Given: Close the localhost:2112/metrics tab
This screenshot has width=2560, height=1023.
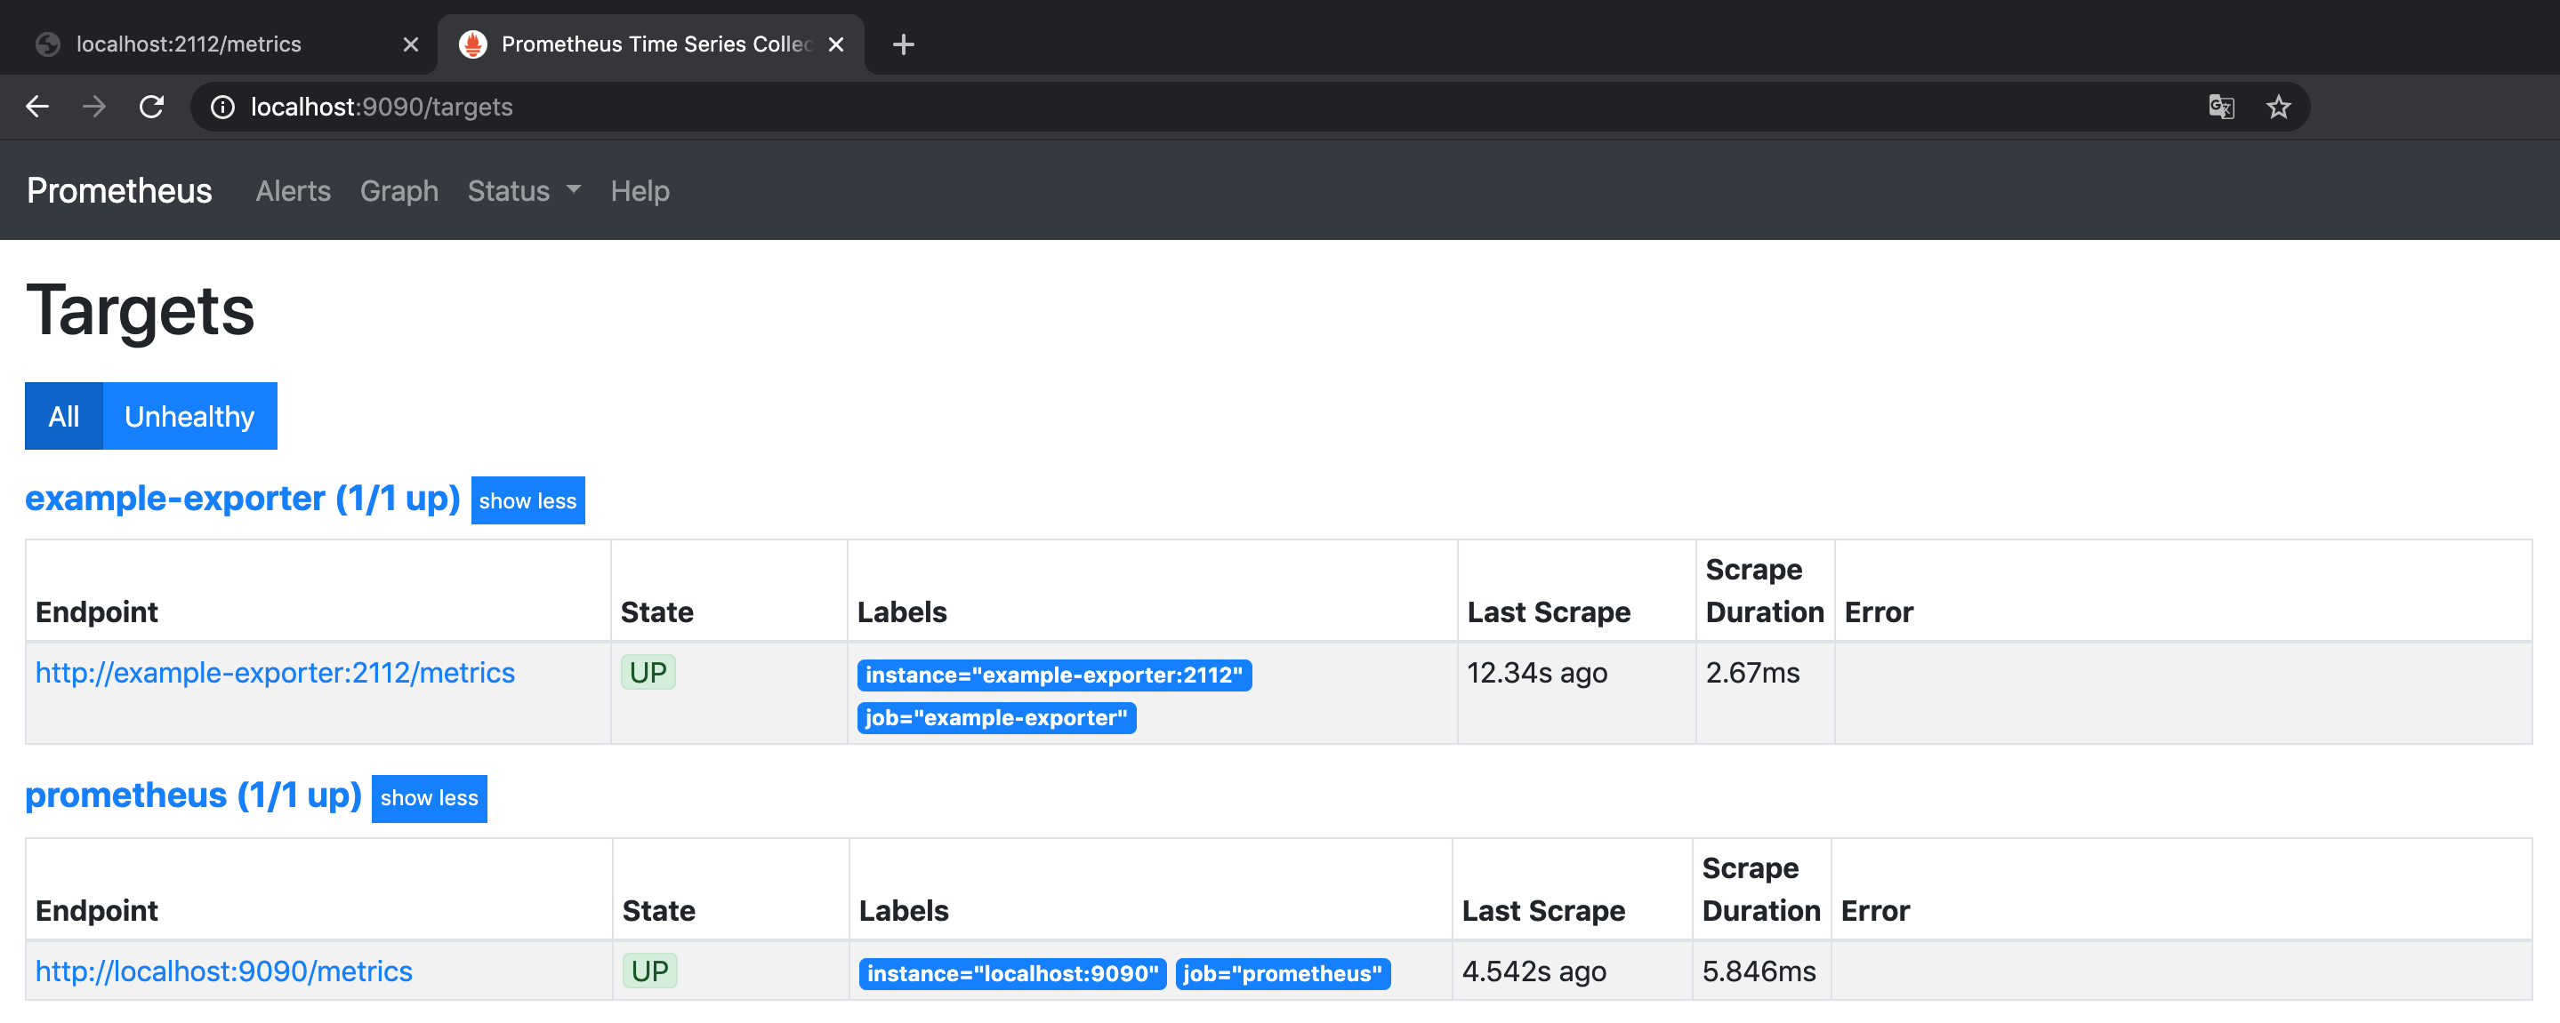Looking at the screenshot, I should tap(410, 44).
